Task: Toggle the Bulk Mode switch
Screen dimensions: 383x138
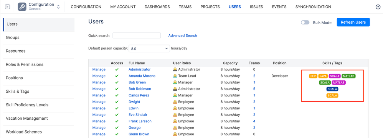Action: tap(305, 22)
